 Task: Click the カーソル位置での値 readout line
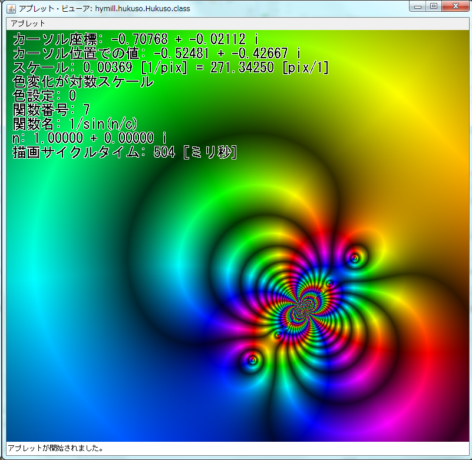pyautogui.click(x=157, y=54)
